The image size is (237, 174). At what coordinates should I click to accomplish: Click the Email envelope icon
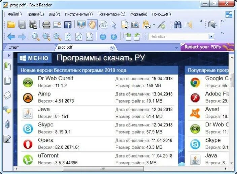point(57,25)
